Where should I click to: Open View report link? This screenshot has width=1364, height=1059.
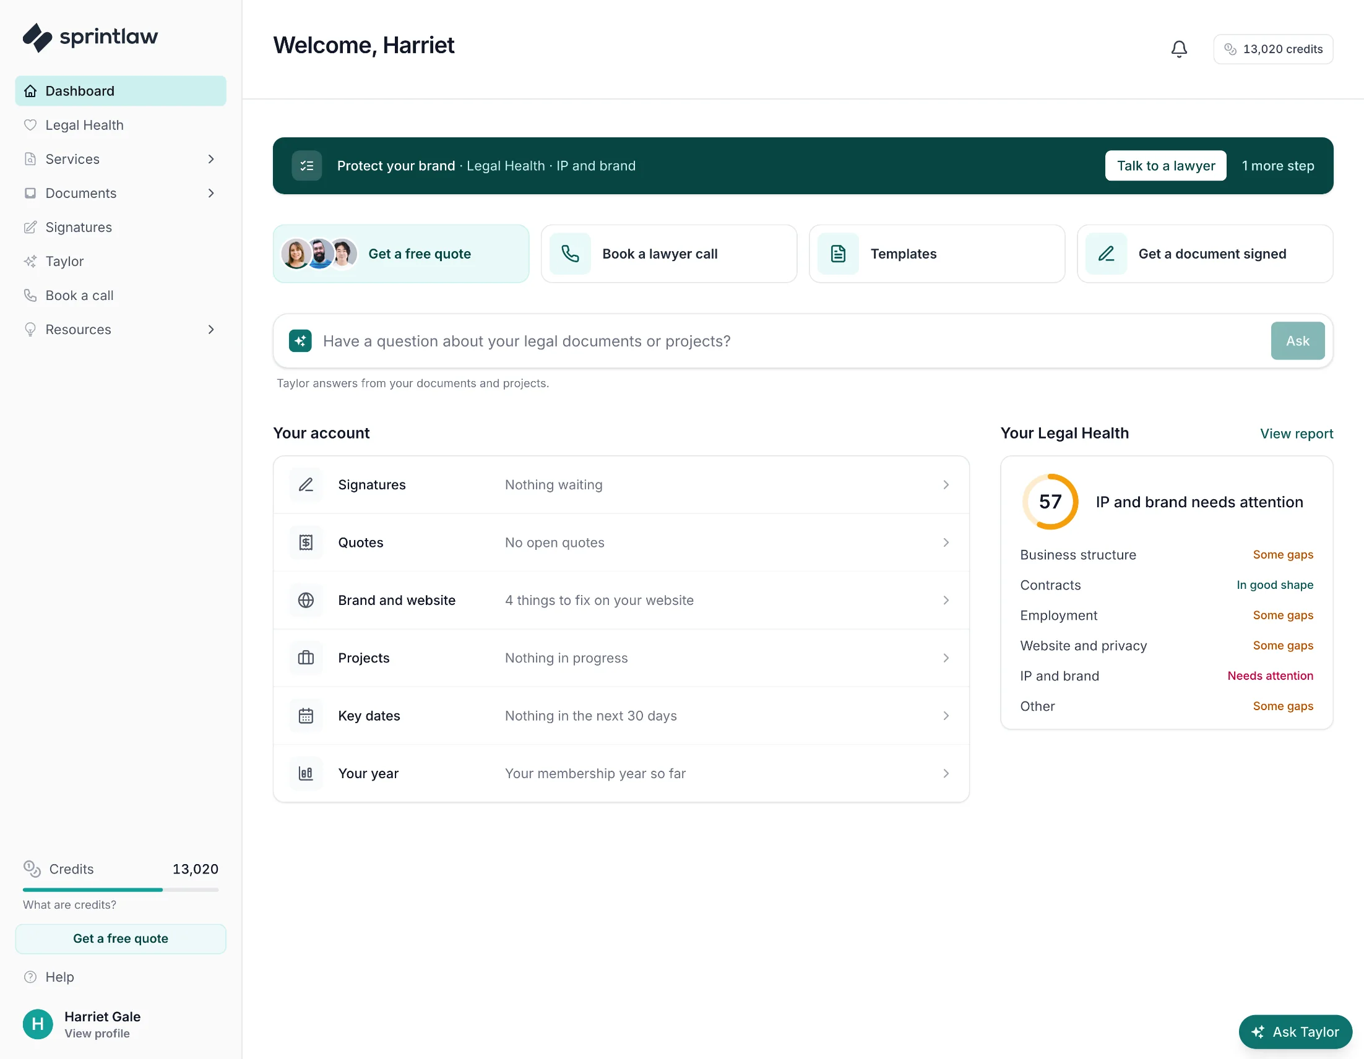(x=1296, y=434)
